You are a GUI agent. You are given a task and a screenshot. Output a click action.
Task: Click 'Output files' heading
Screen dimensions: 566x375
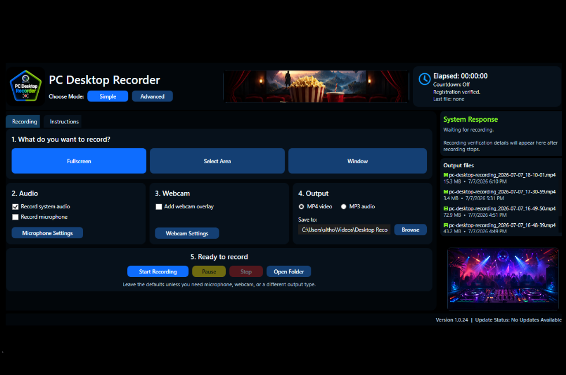(459, 166)
